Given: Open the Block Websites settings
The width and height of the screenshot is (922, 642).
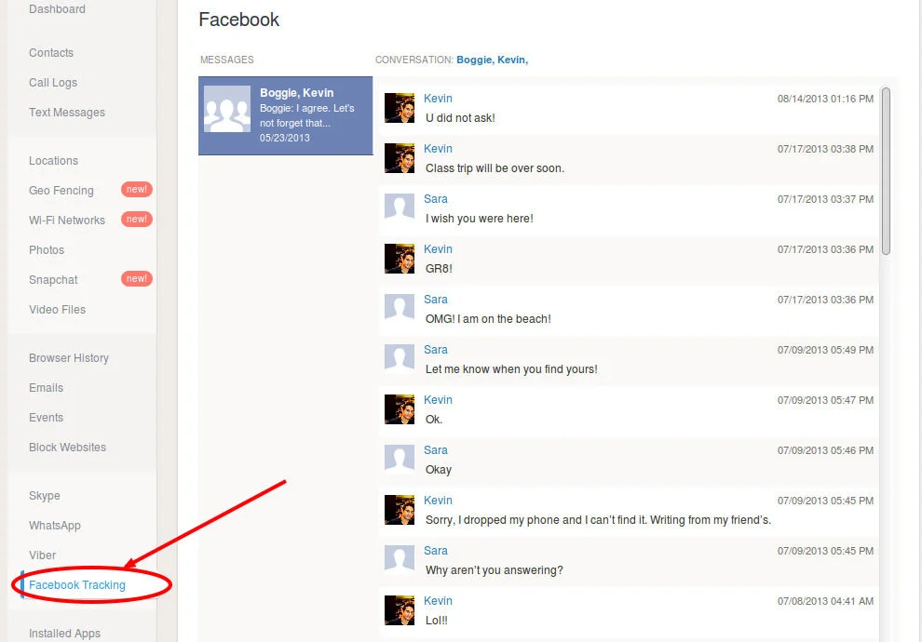Looking at the screenshot, I should pos(66,448).
